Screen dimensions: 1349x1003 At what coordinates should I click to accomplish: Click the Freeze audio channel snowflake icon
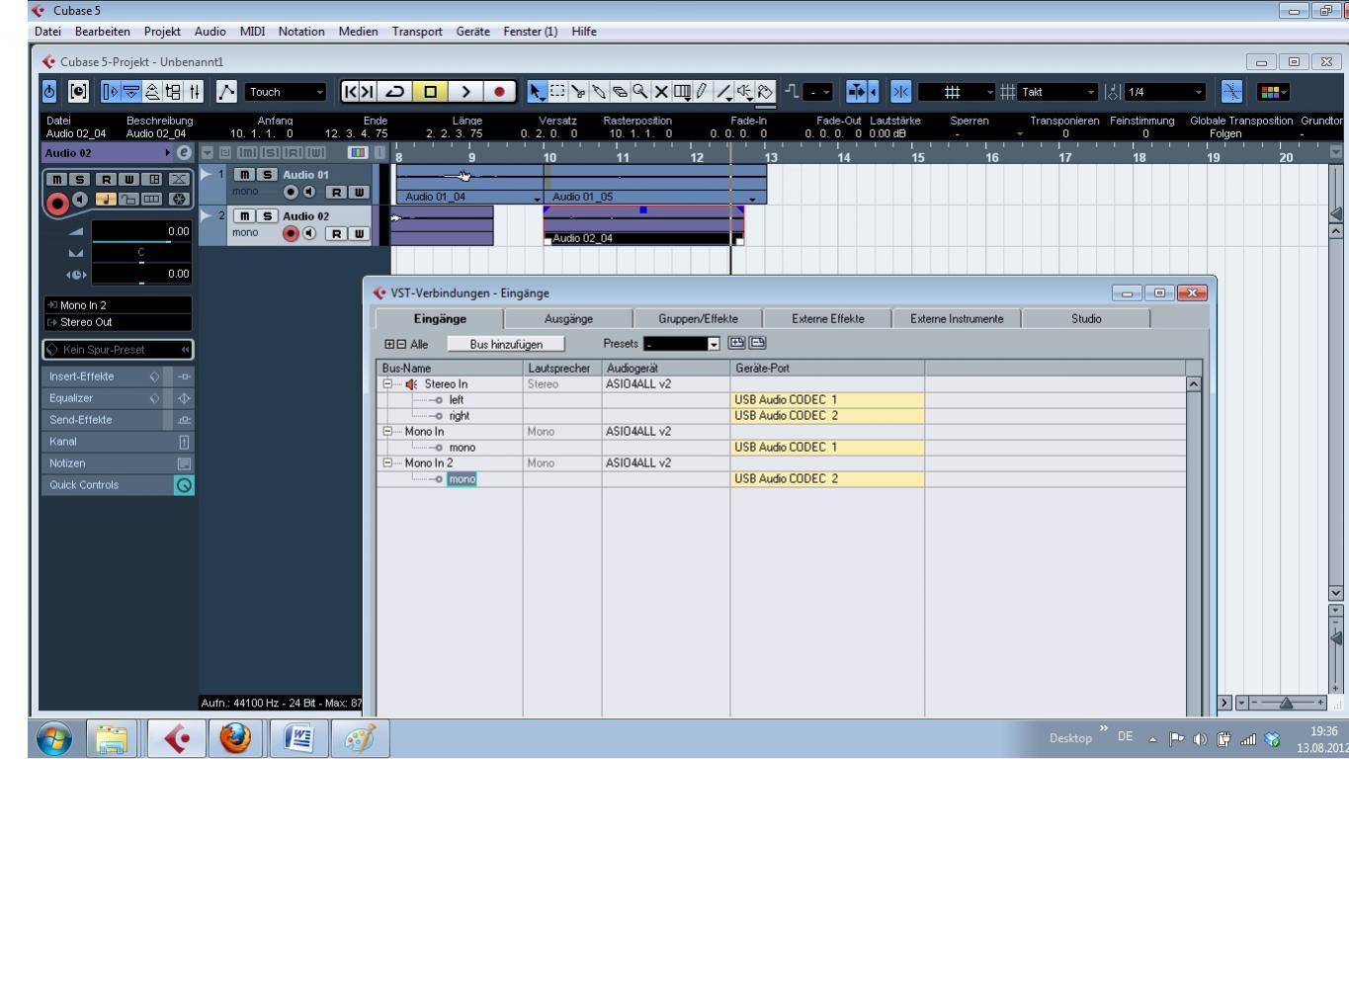179,199
